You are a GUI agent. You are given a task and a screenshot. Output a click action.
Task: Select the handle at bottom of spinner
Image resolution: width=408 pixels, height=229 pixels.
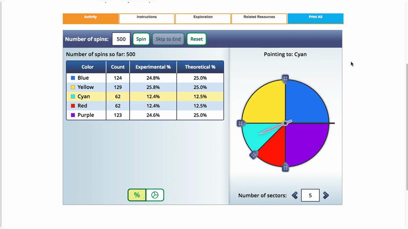285,168
